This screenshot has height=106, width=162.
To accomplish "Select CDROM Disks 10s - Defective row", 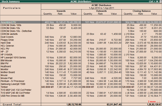I will click(x=16, y=31).
